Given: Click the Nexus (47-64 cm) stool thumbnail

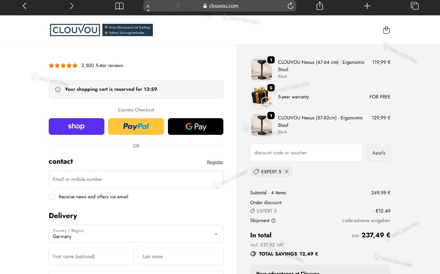Looking at the screenshot, I should pyautogui.click(x=261, y=69).
